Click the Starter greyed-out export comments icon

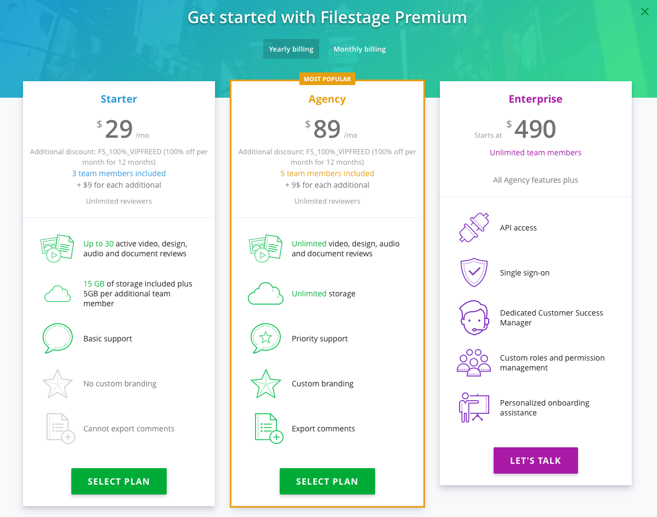pyautogui.click(x=60, y=429)
